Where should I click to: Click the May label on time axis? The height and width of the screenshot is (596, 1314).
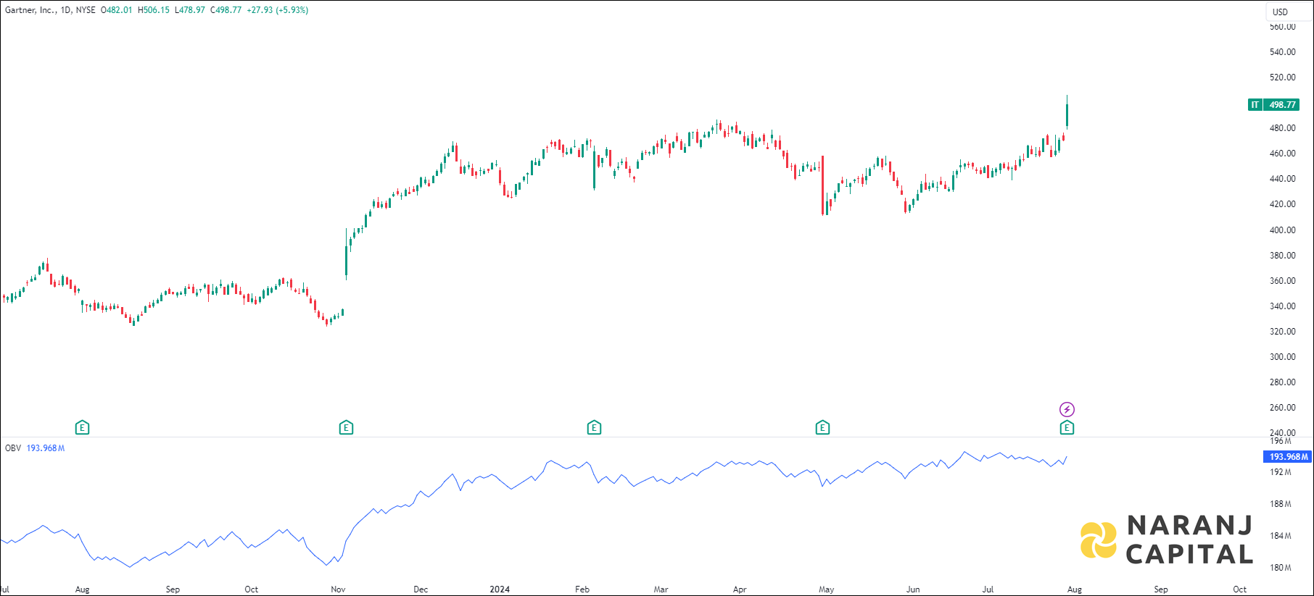[x=827, y=589]
